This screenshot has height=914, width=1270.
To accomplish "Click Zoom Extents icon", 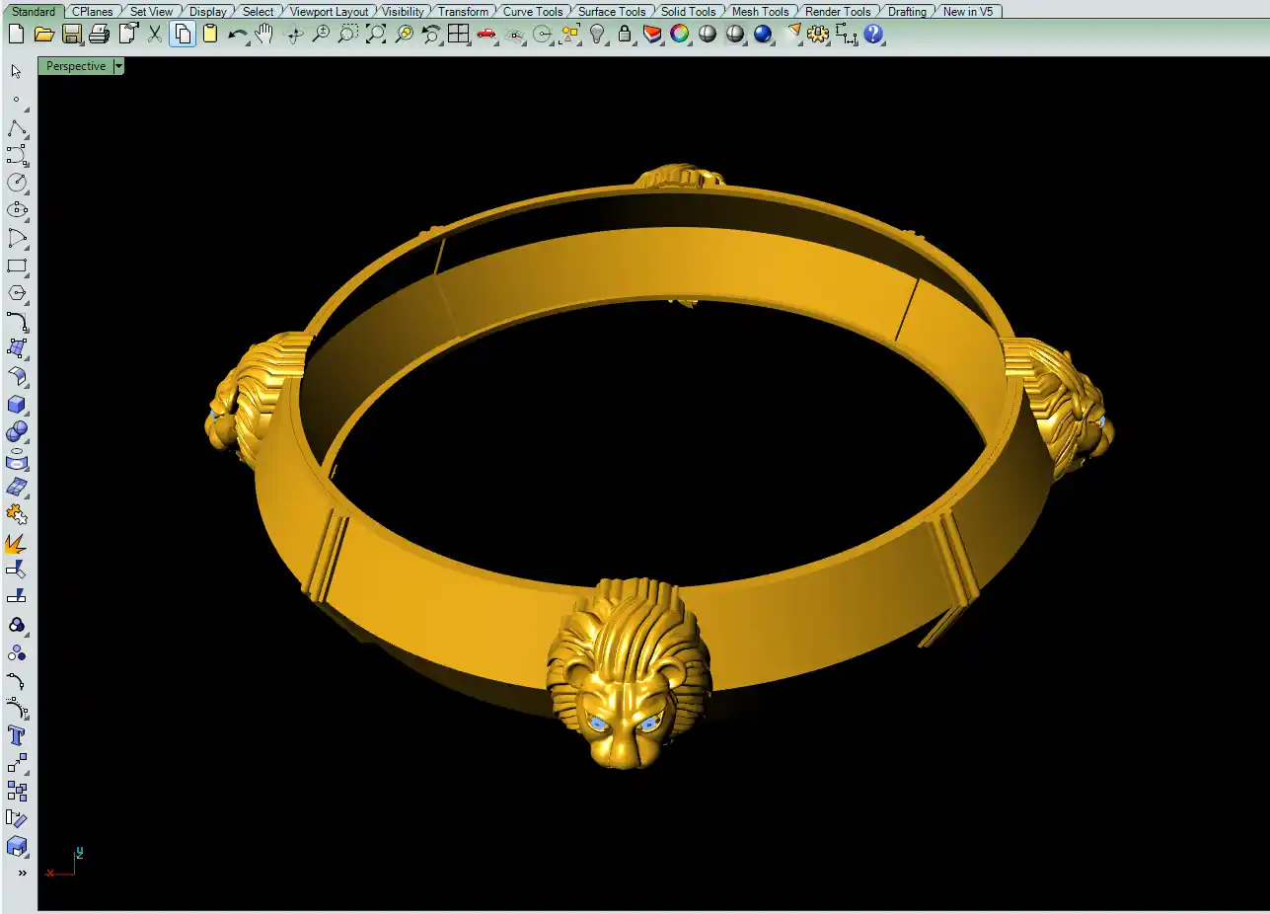I will click(x=376, y=34).
